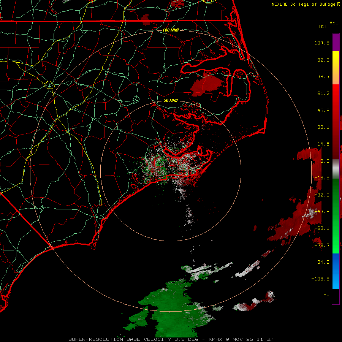Pick the blue segment of the color bar
The height and width of the screenshot is (342, 342).
pos(336,271)
